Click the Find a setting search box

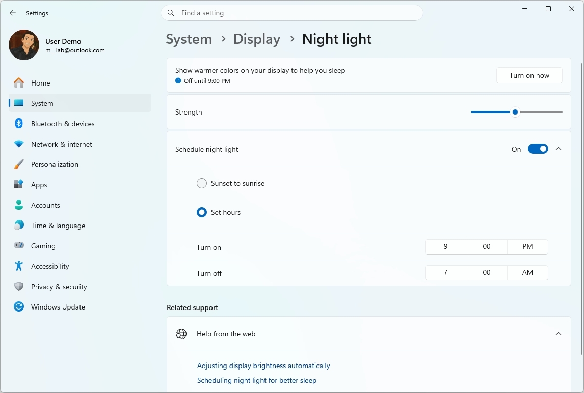(292, 12)
